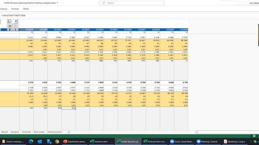Open the Other ribbon tab
Viewport: 259px width, 145px height.
point(26,9)
